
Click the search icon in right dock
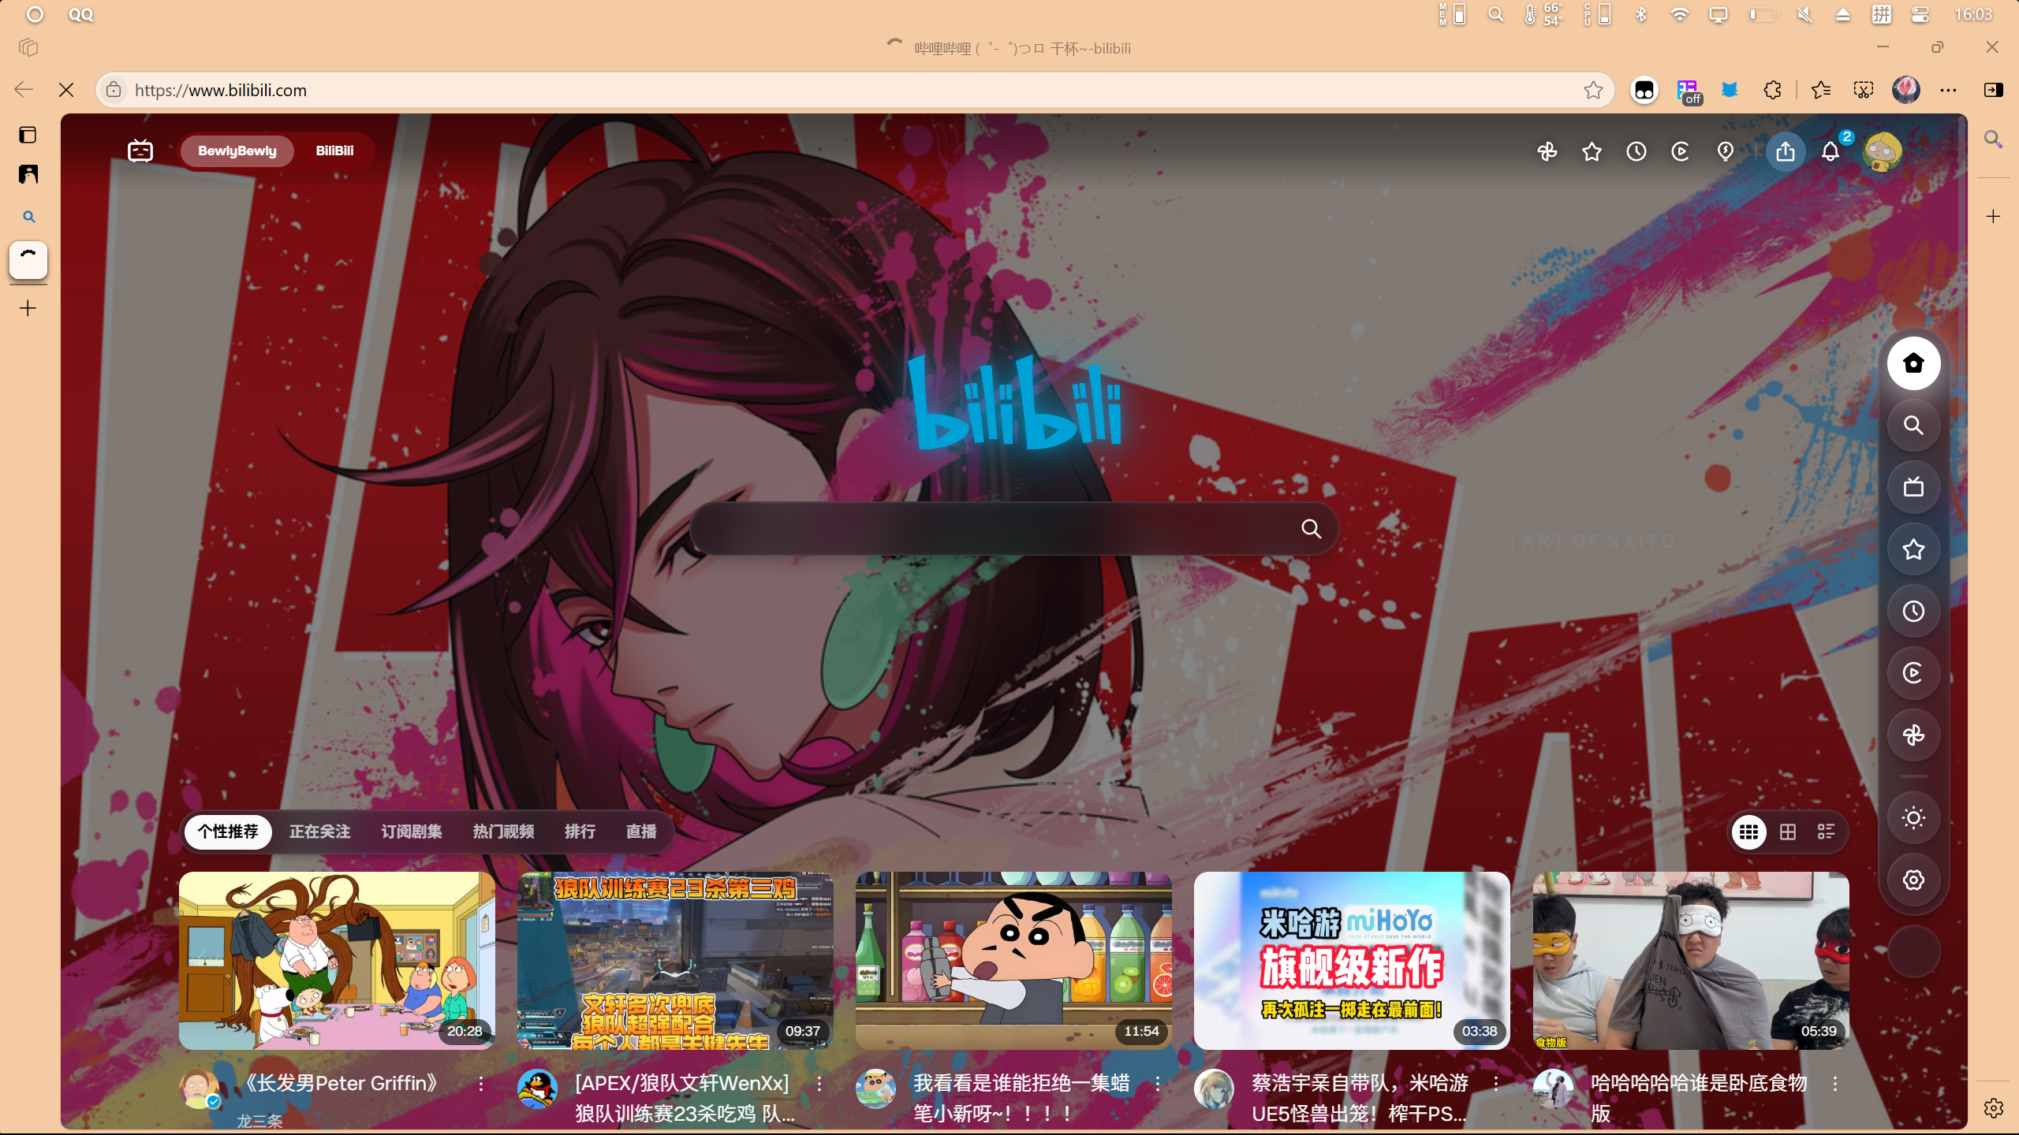point(1914,426)
